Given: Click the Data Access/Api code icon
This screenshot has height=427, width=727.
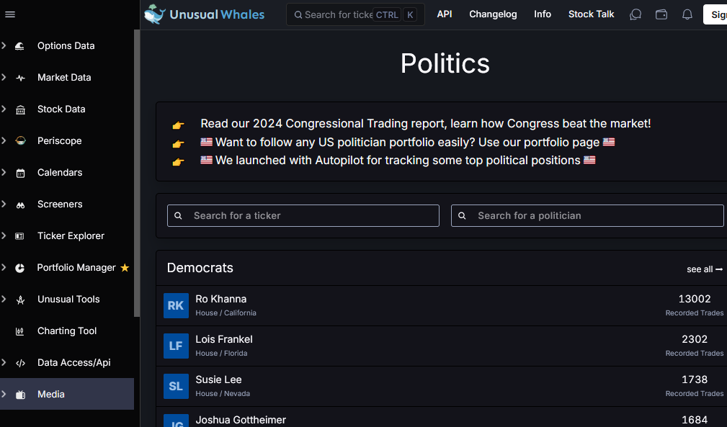Looking at the screenshot, I should (20, 363).
